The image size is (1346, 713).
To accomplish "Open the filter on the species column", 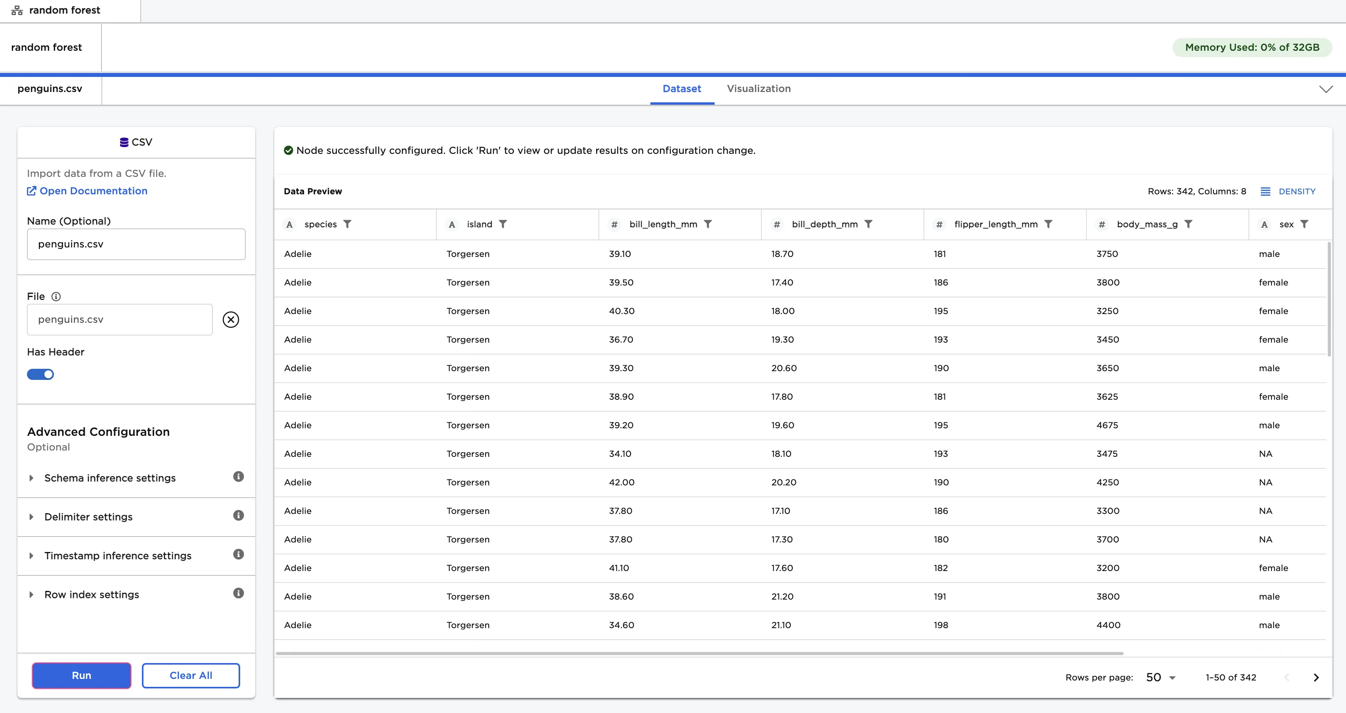I will click(348, 224).
